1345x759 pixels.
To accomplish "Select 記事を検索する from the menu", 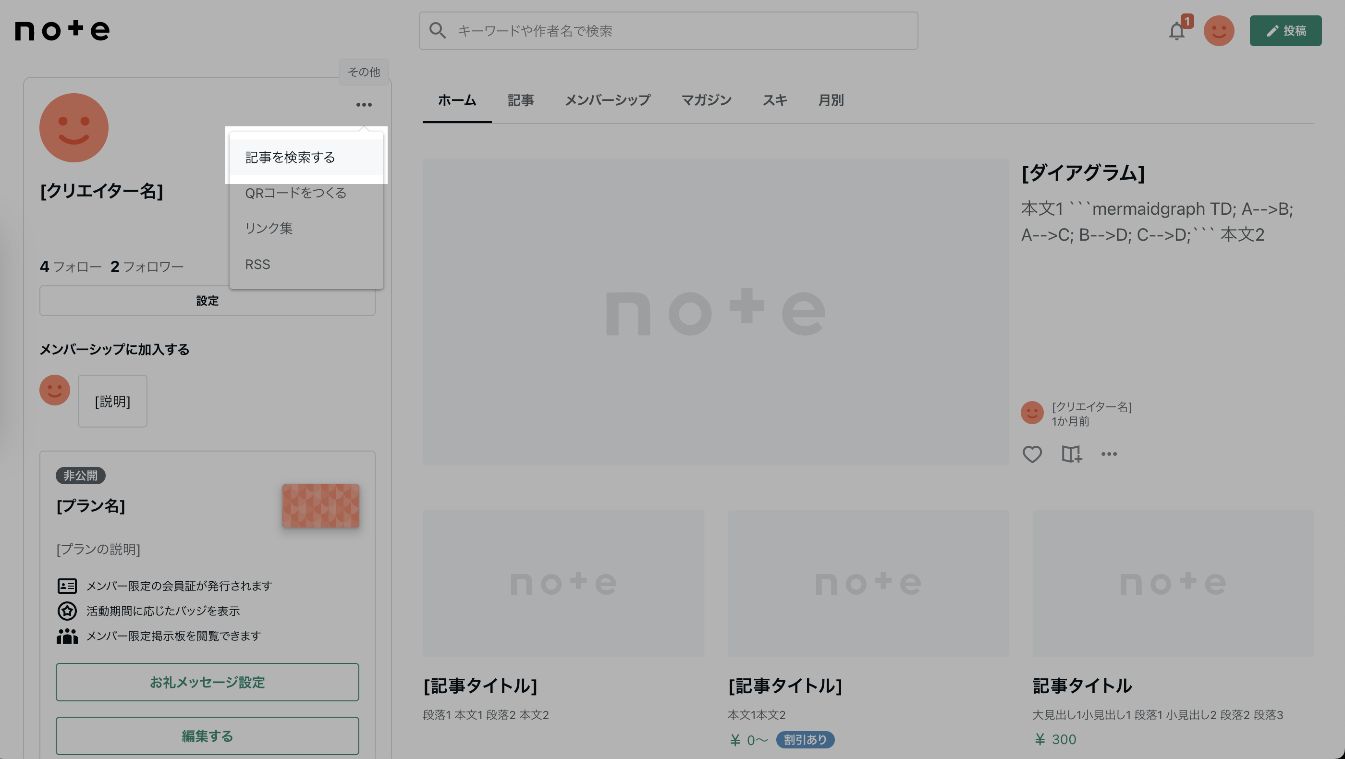I will (306, 157).
